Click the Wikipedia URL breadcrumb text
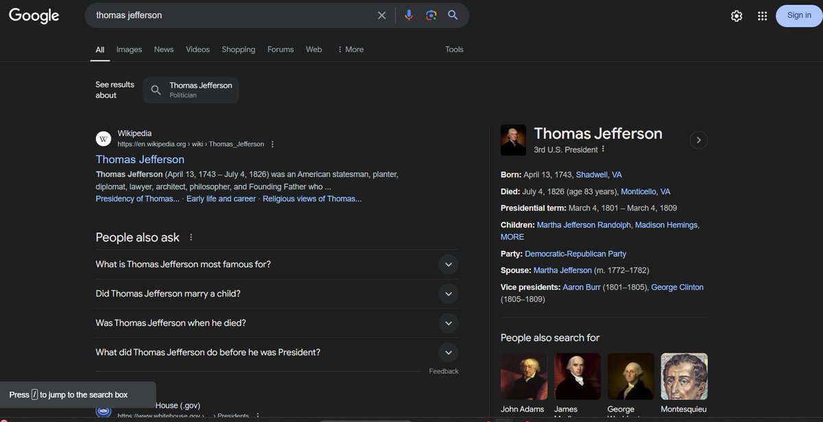 click(x=191, y=145)
